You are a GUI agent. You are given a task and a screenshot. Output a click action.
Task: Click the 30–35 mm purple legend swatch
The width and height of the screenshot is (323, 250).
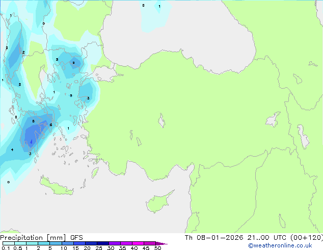(x=115, y=243)
